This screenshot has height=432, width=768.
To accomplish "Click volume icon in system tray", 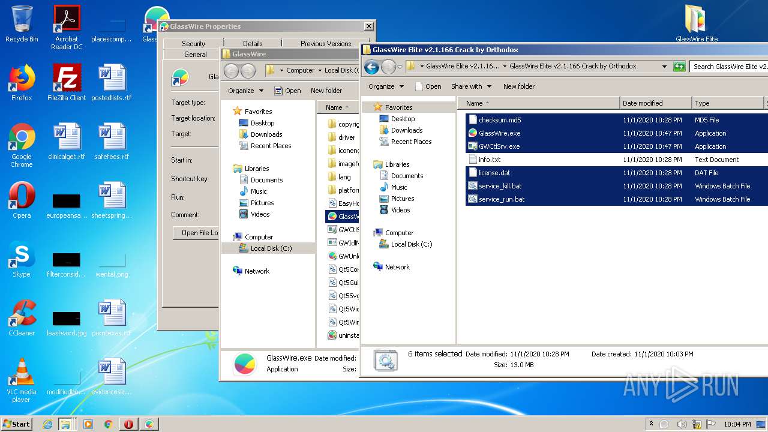I will point(682,424).
